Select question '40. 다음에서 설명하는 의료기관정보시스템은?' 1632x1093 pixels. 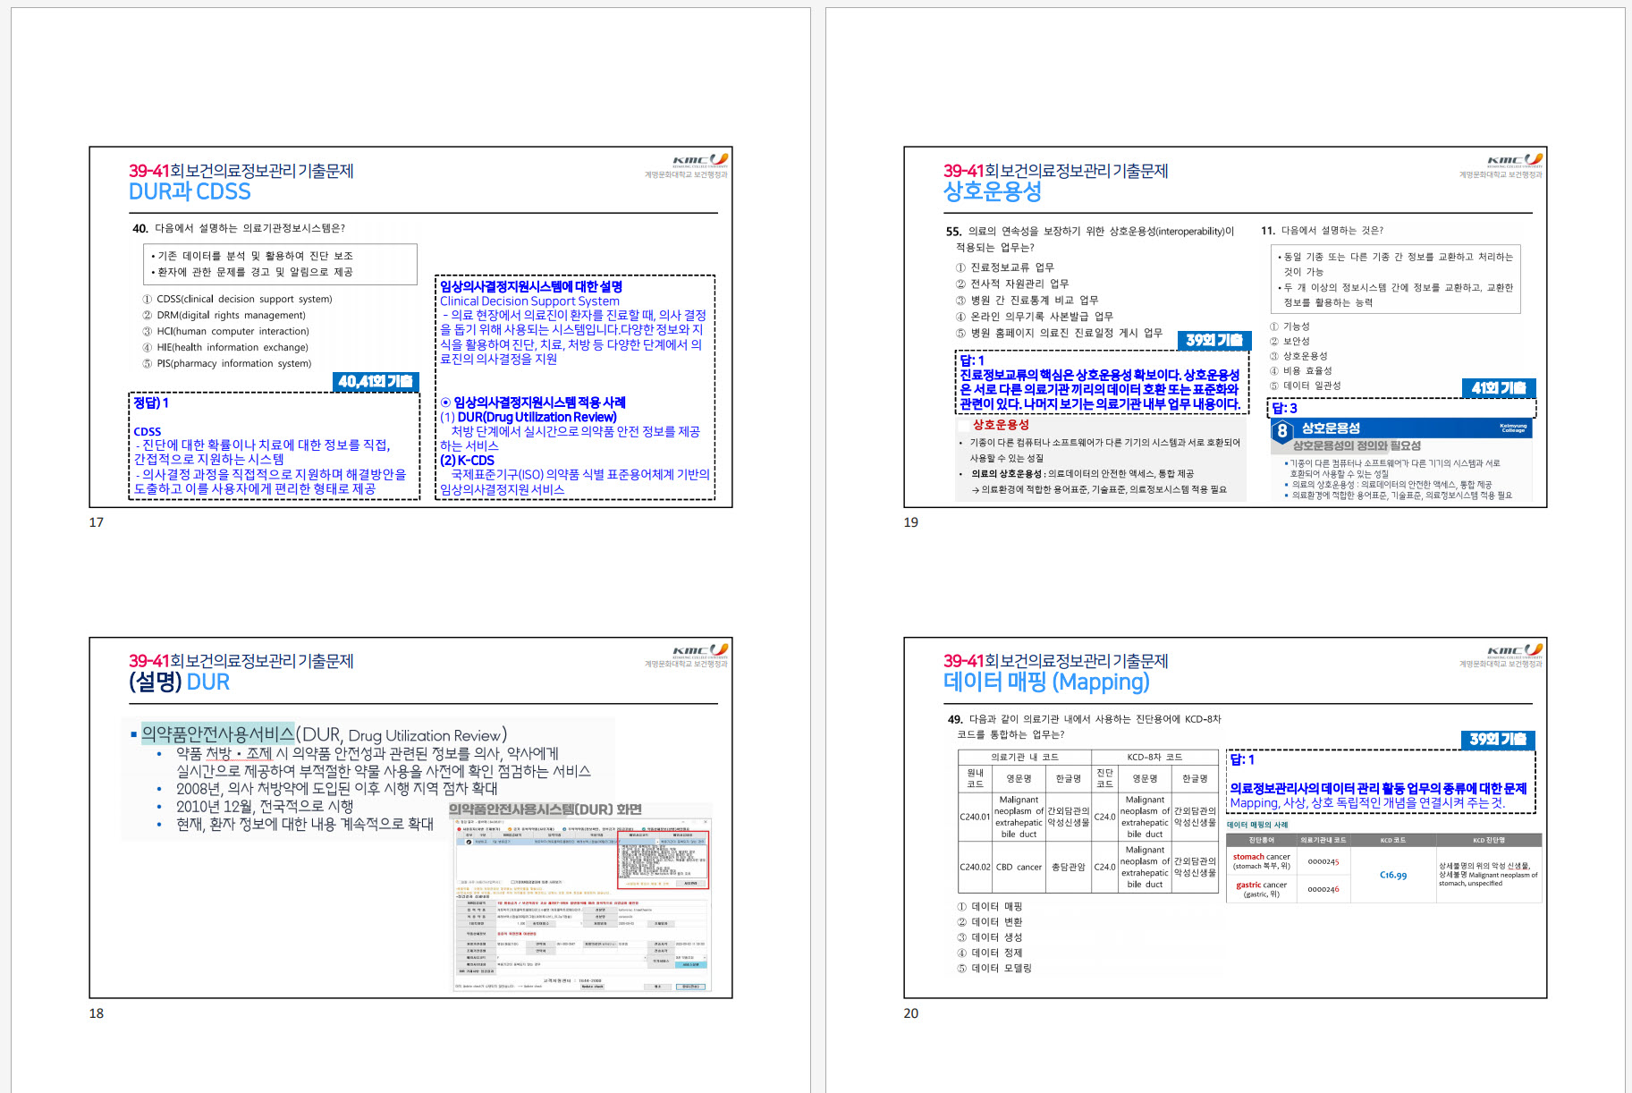coord(239,228)
